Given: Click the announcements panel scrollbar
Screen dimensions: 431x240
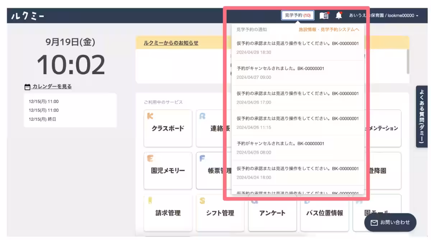Looking at the screenshot, I should point(408,61).
